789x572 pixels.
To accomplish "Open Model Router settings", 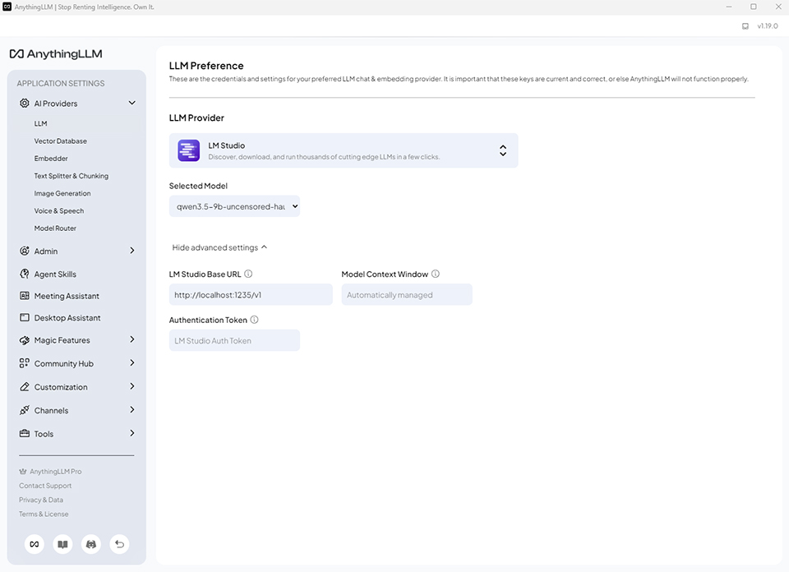I will pos(55,228).
